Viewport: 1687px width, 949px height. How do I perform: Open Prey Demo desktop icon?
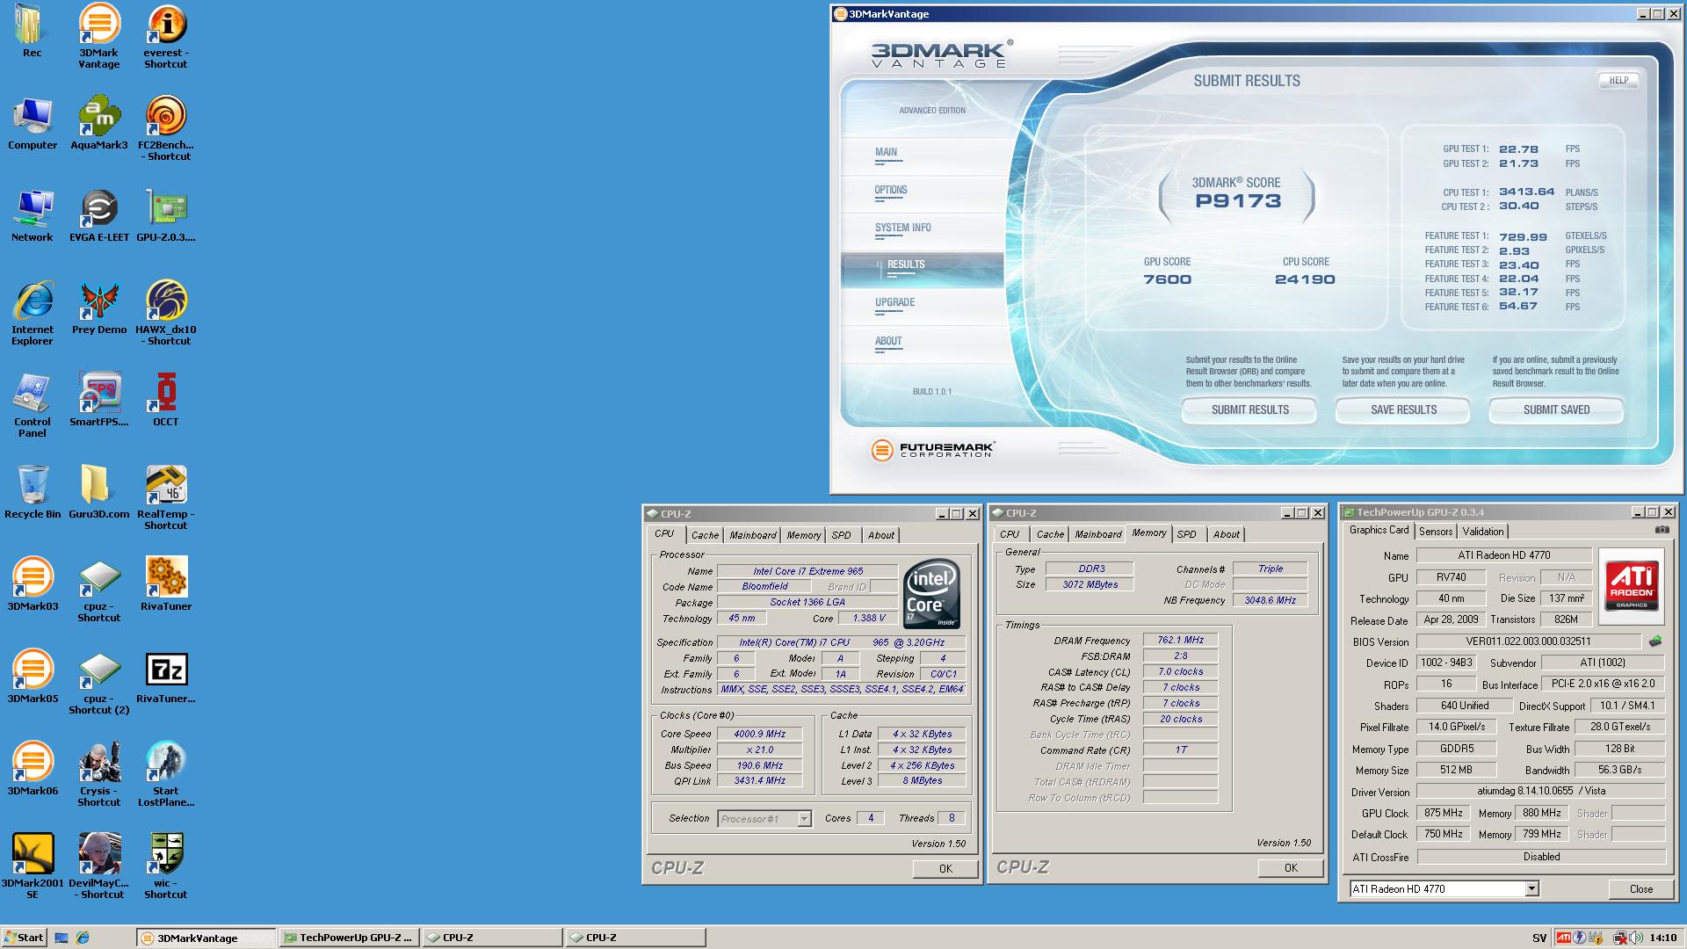coord(98,308)
